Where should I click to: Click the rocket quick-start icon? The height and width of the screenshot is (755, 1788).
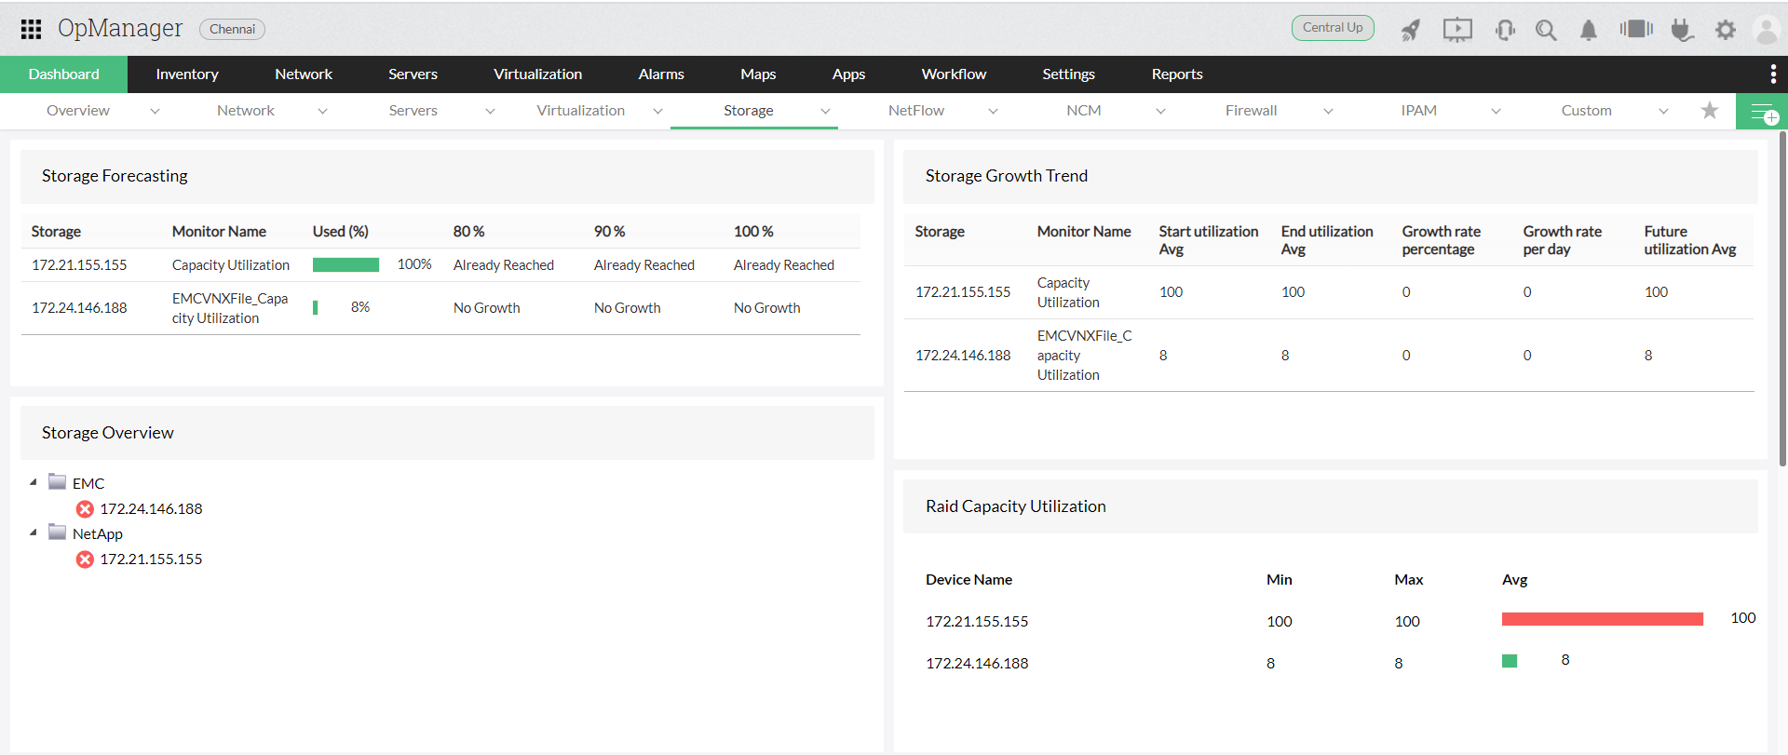tap(1411, 30)
